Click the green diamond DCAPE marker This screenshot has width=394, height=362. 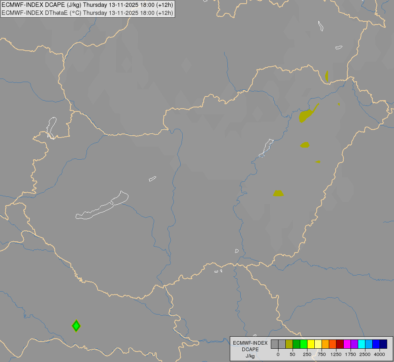click(x=76, y=326)
